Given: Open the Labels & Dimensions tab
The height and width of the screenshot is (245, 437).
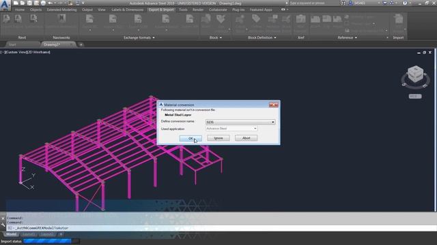Looking at the screenshot, I should [128, 10].
